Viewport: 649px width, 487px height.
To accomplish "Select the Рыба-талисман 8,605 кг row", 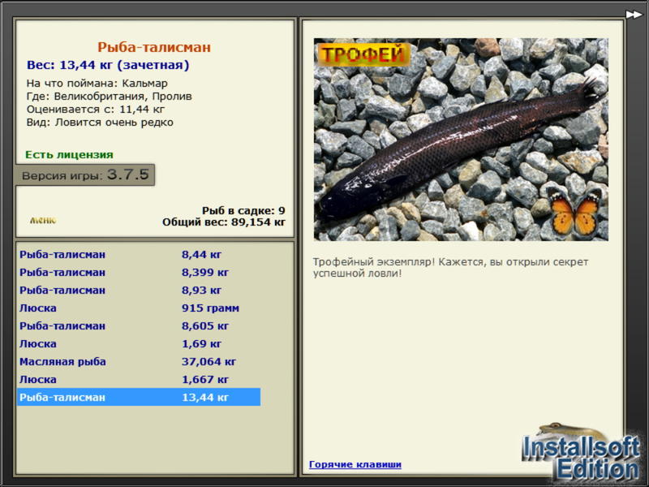I will [x=139, y=325].
